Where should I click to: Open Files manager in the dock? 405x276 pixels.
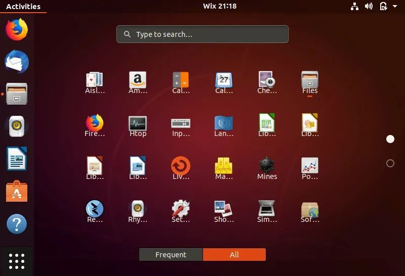click(17, 94)
